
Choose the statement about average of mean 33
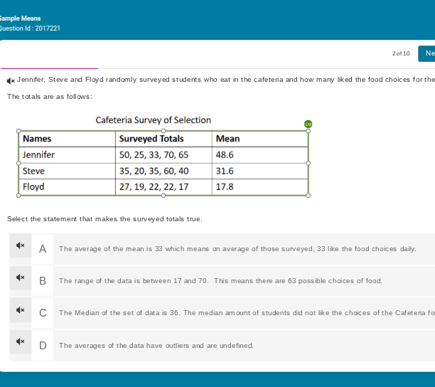pyautogui.click(x=237, y=249)
